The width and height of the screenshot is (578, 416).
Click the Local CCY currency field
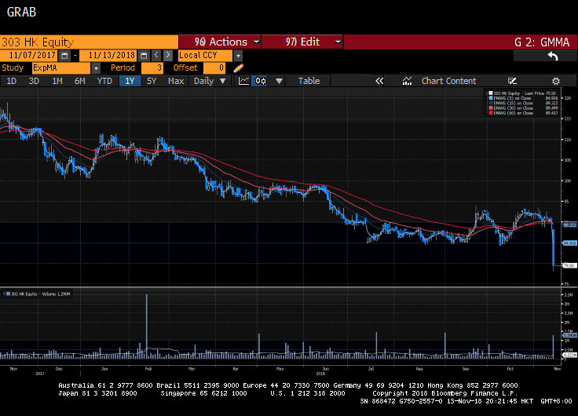[x=205, y=56]
